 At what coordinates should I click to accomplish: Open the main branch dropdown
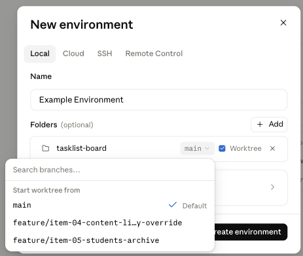click(x=197, y=148)
